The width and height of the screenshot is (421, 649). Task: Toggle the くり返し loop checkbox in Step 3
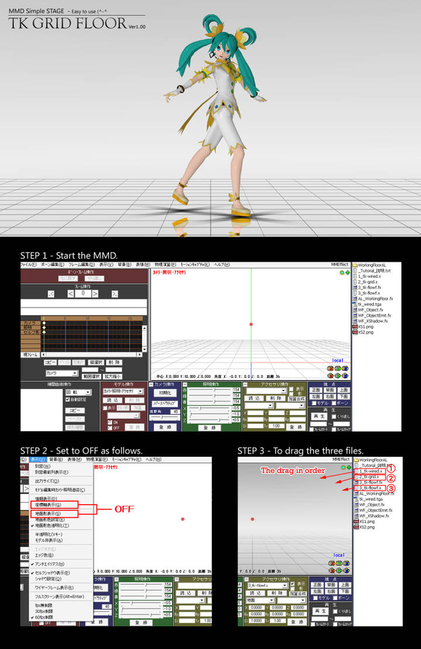[335, 612]
